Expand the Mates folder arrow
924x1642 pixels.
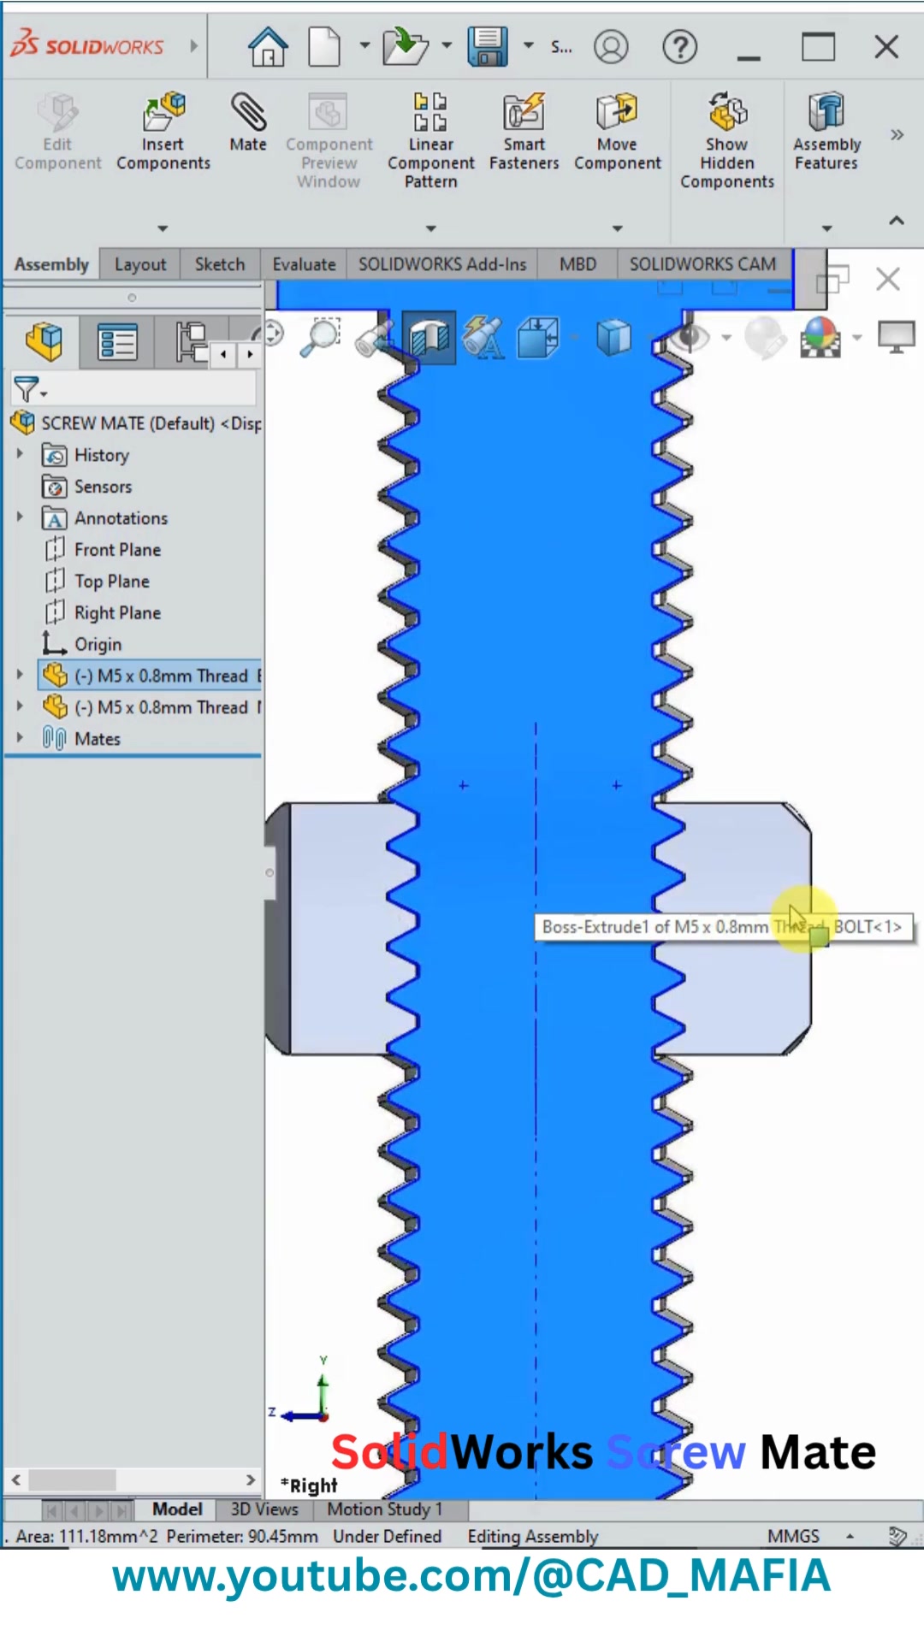[20, 737]
